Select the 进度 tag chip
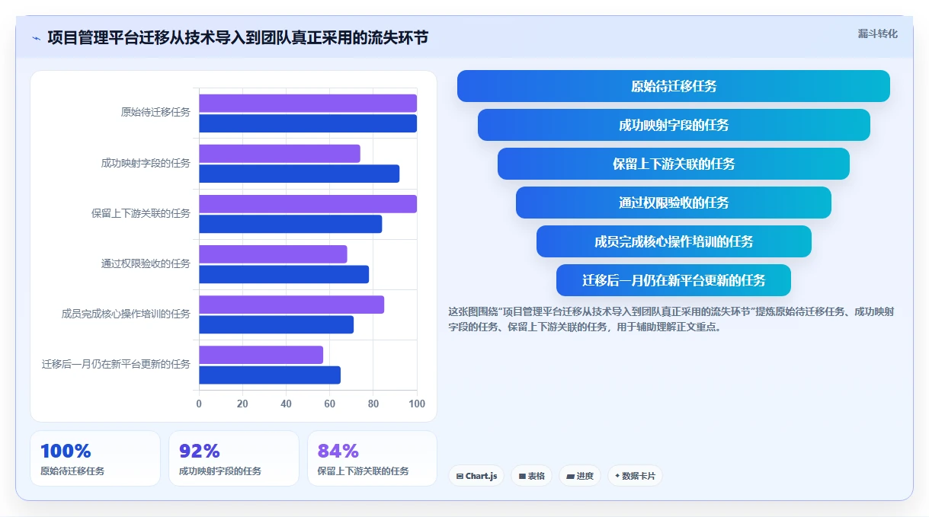 point(580,476)
